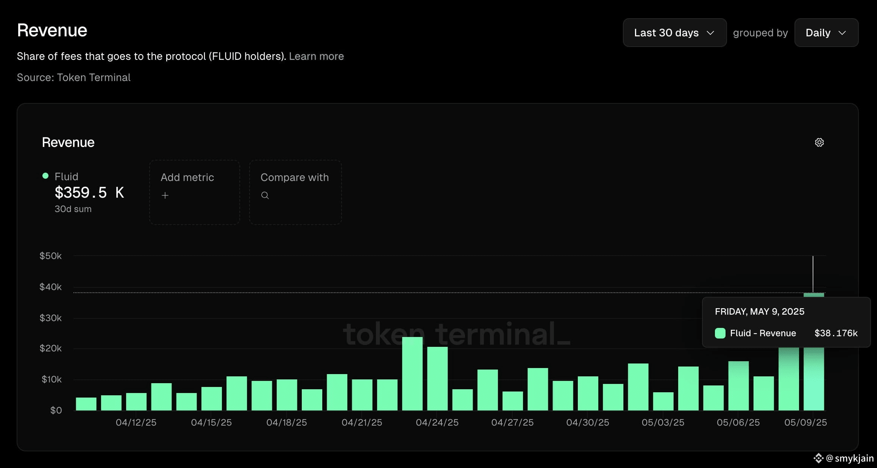Follow the Learn more link

316,56
